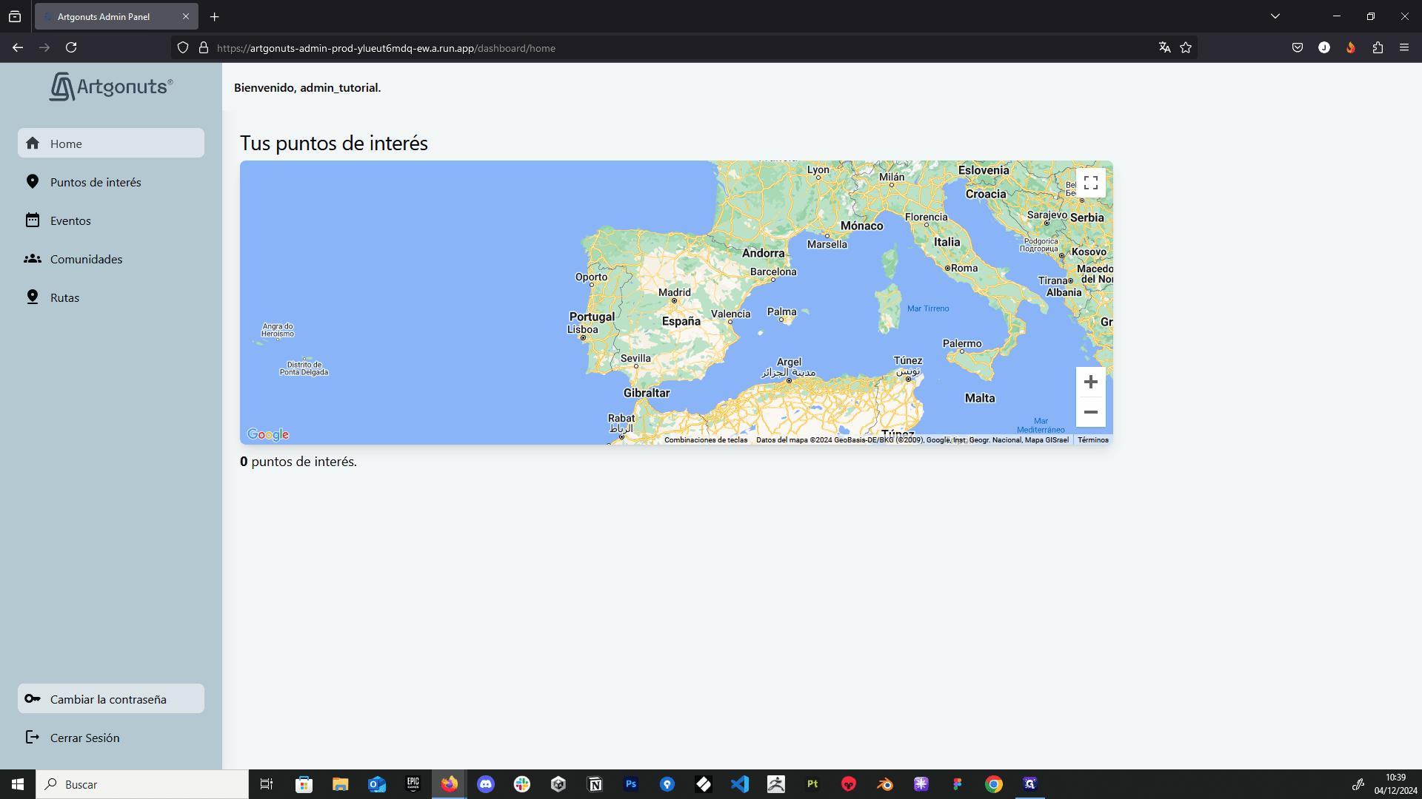Screen dimensions: 1422x799
Task: Open Windows Start menu
Action: (x=18, y=784)
